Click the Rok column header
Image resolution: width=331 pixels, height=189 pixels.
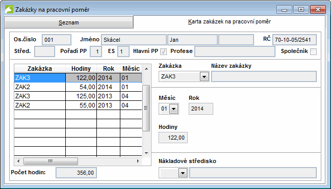pos(109,69)
